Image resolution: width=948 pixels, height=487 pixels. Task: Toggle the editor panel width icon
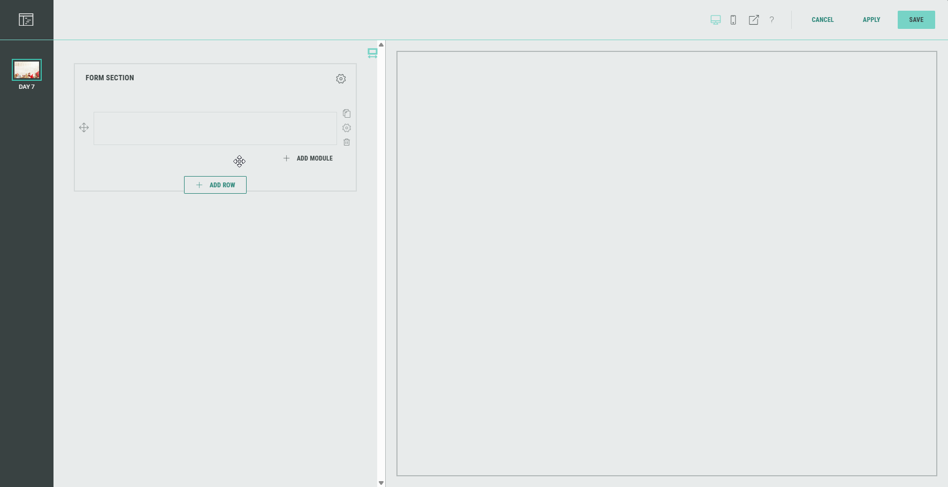(x=372, y=53)
